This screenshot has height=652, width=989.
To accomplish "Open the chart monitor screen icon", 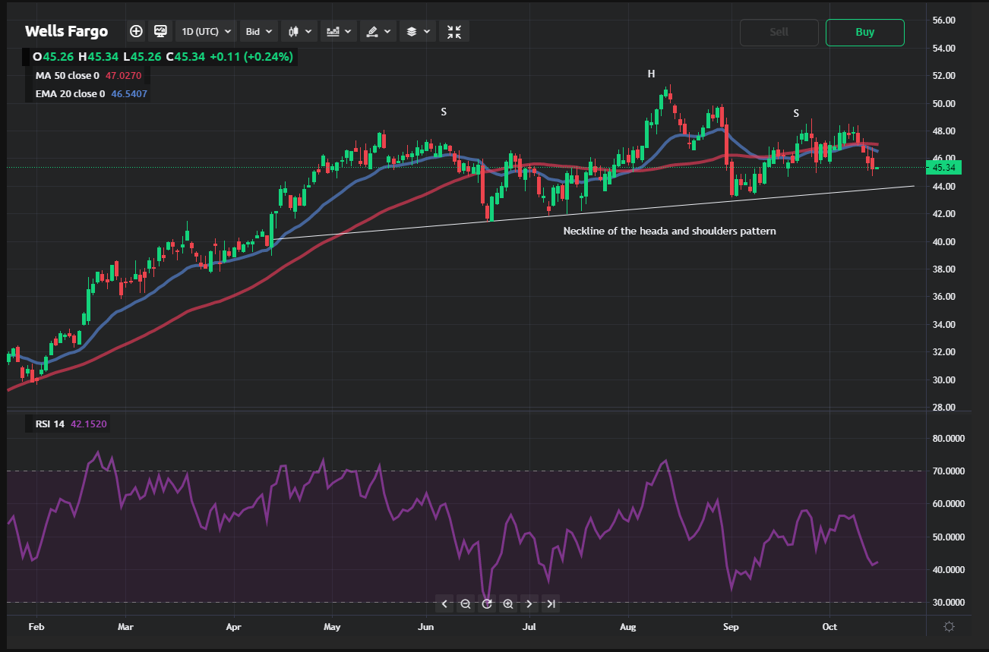I will tap(160, 31).
